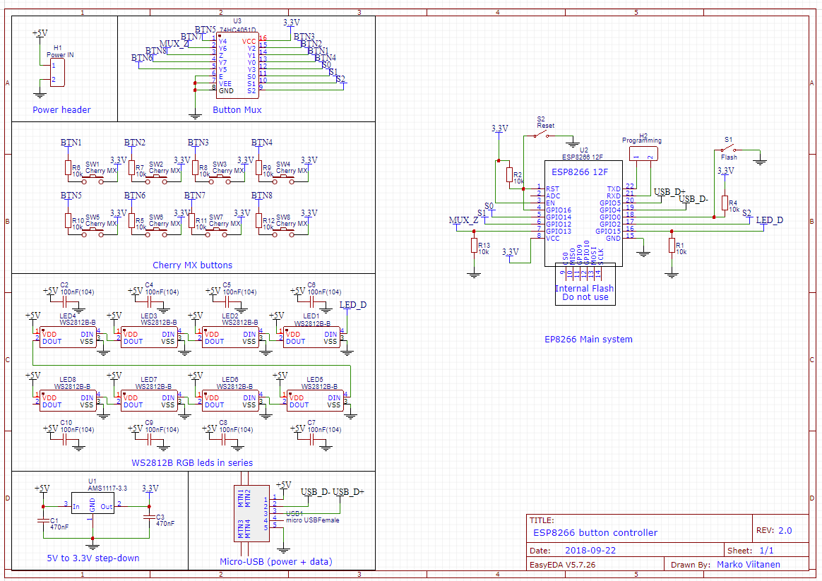
Task: Click the date field 2018-09-22
Action: [590, 550]
